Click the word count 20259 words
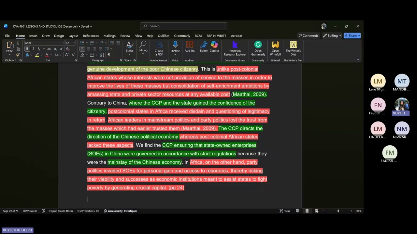The width and height of the screenshot is (417, 234). [30, 211]
